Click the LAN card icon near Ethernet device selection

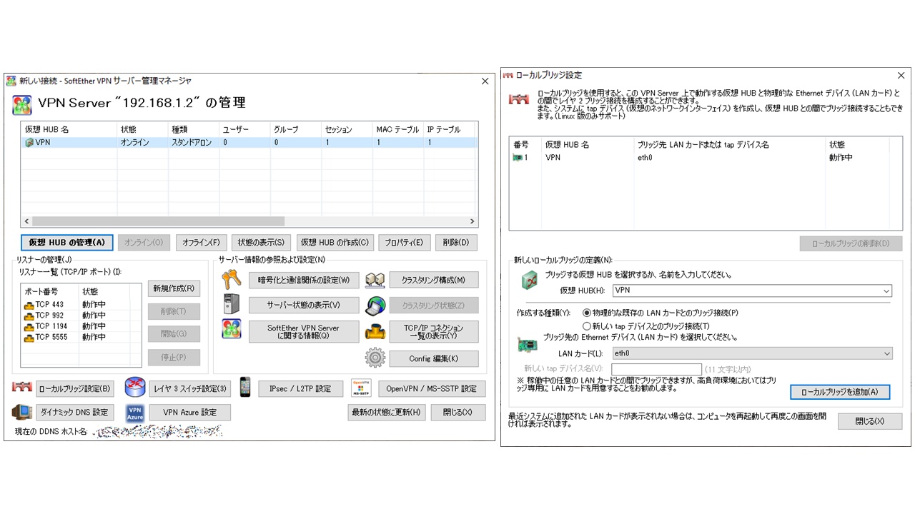527,344
